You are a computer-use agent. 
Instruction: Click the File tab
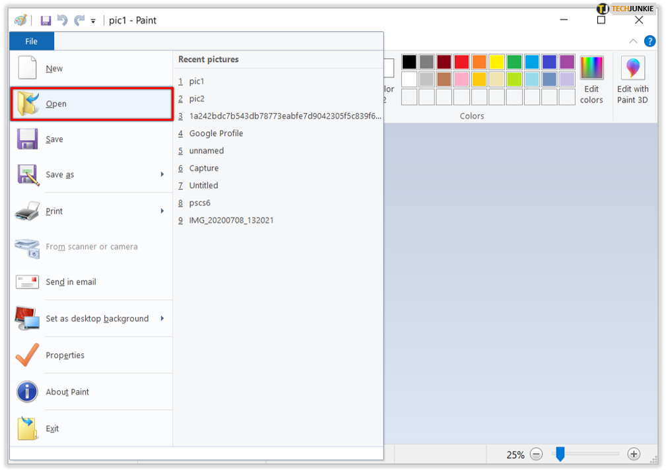(32, 41)
